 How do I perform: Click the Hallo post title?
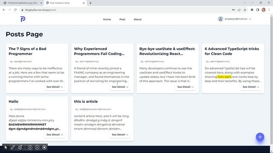(13, 102)
